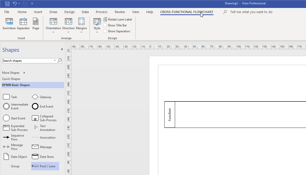This screenshot has height=175, width=306.
Task: Switch to the Design ribbon tab
Action: point(70,12)
